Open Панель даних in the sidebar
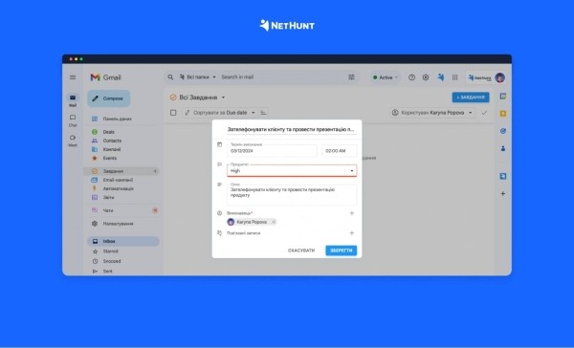This screenshot has height=348, width=574. (117, 119)
